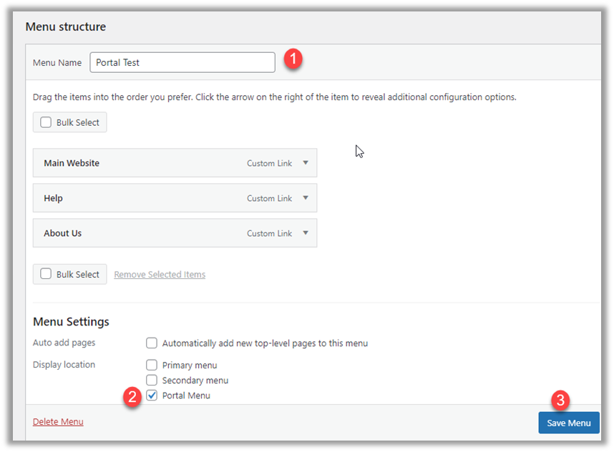Click the Menu Name field label
Image resolution: width=614 pixels, height=452 pixels.
tap(57, 63)
